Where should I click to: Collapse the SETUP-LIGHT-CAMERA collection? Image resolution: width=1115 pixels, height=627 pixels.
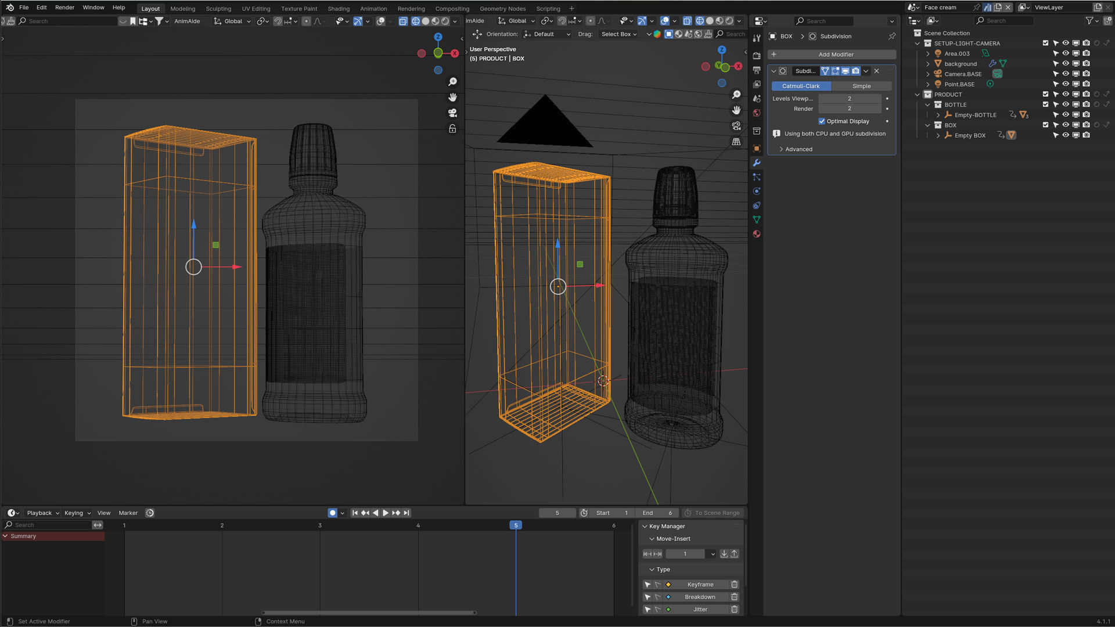point(918,43)
